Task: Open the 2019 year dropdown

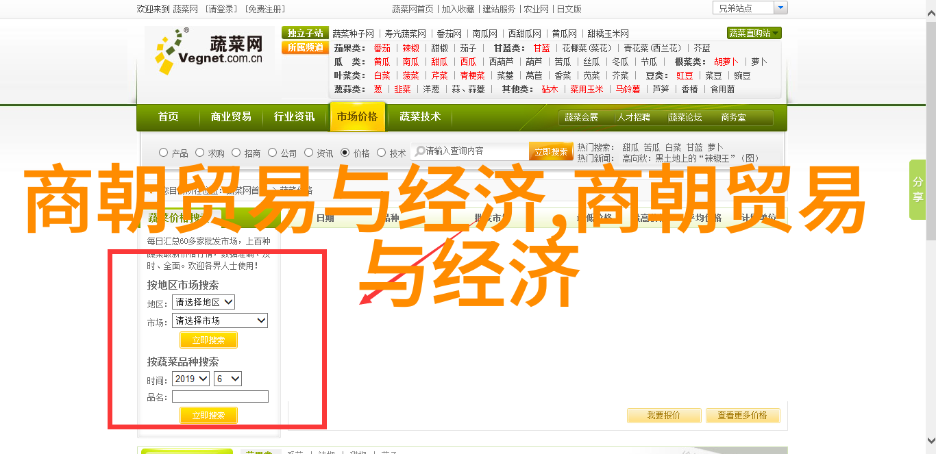Action: [191, 379]
